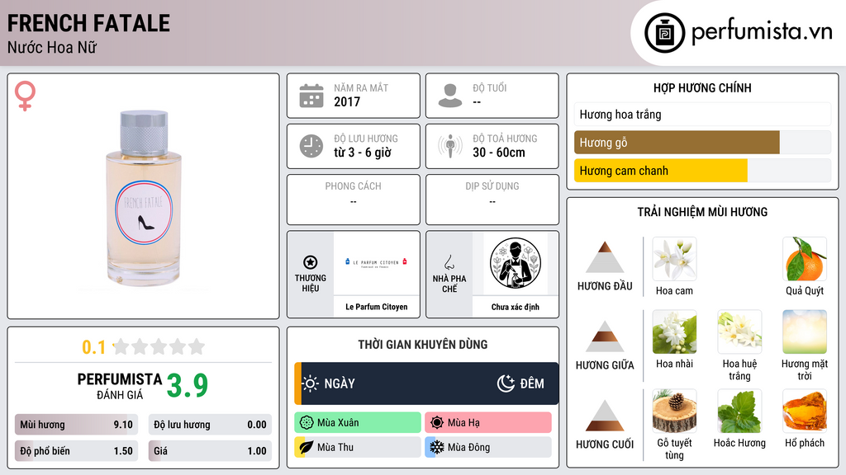Select the Mùa Hạ season chip
Screen dimensions: 846x475
pos(488,423)
